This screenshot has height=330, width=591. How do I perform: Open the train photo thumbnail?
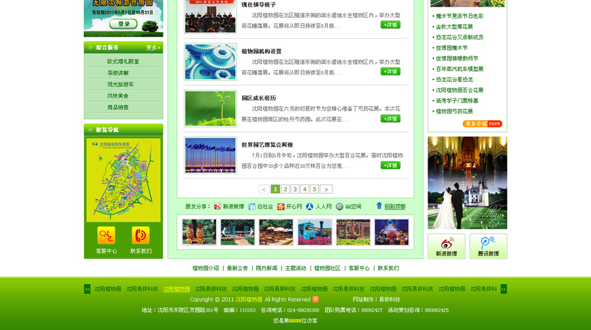tap(315, 232)
